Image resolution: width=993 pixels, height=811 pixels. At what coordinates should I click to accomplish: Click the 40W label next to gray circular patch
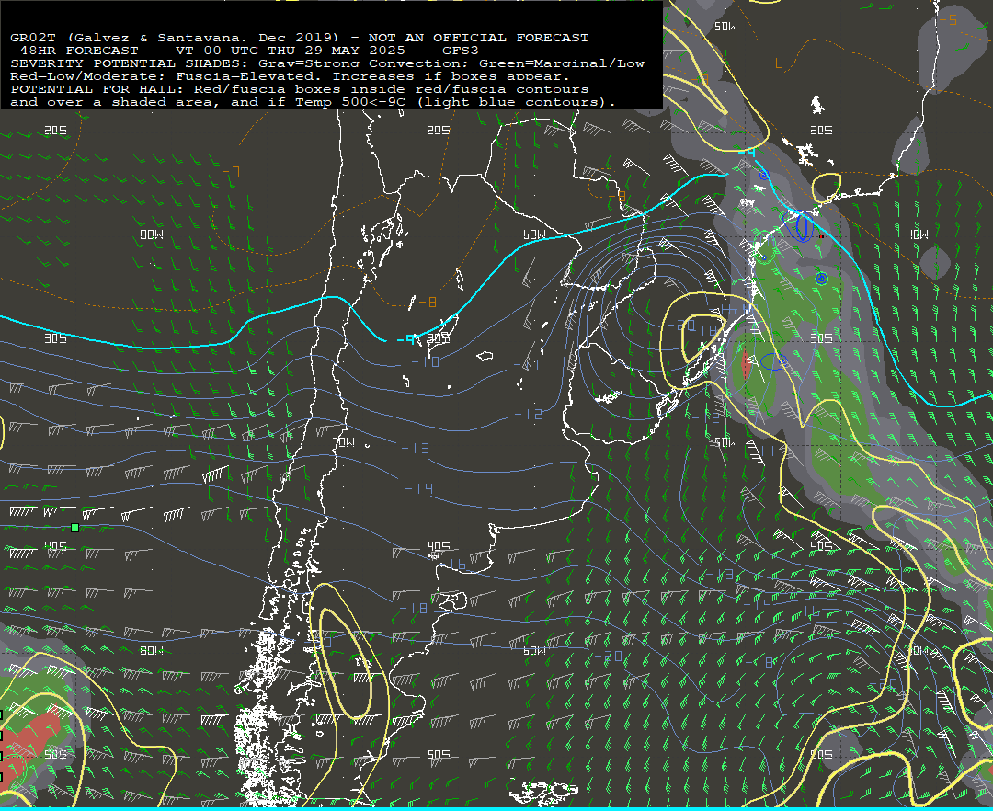[x=917, y=234]
